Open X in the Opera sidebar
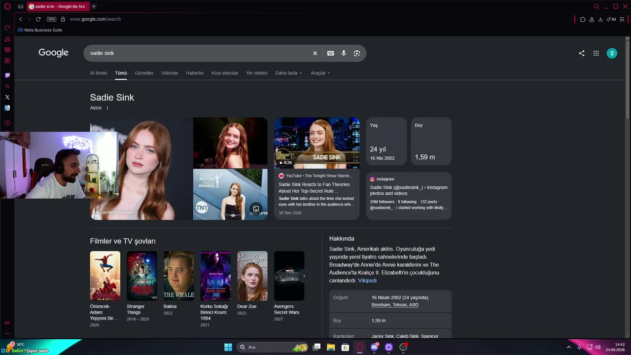The width and height of the screenshot is (631, 355). coord(7,97)
